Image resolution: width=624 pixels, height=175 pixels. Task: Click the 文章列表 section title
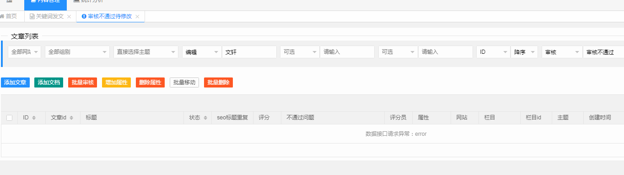pos(25,36)
